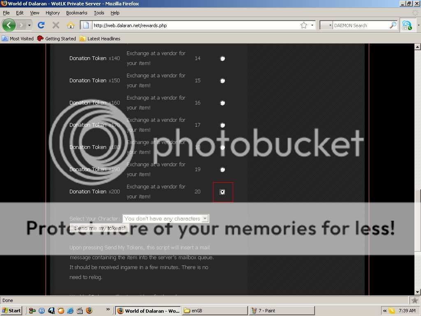Select the Donation Token x170 radio button
421x316 pixels.
(222, 125)
